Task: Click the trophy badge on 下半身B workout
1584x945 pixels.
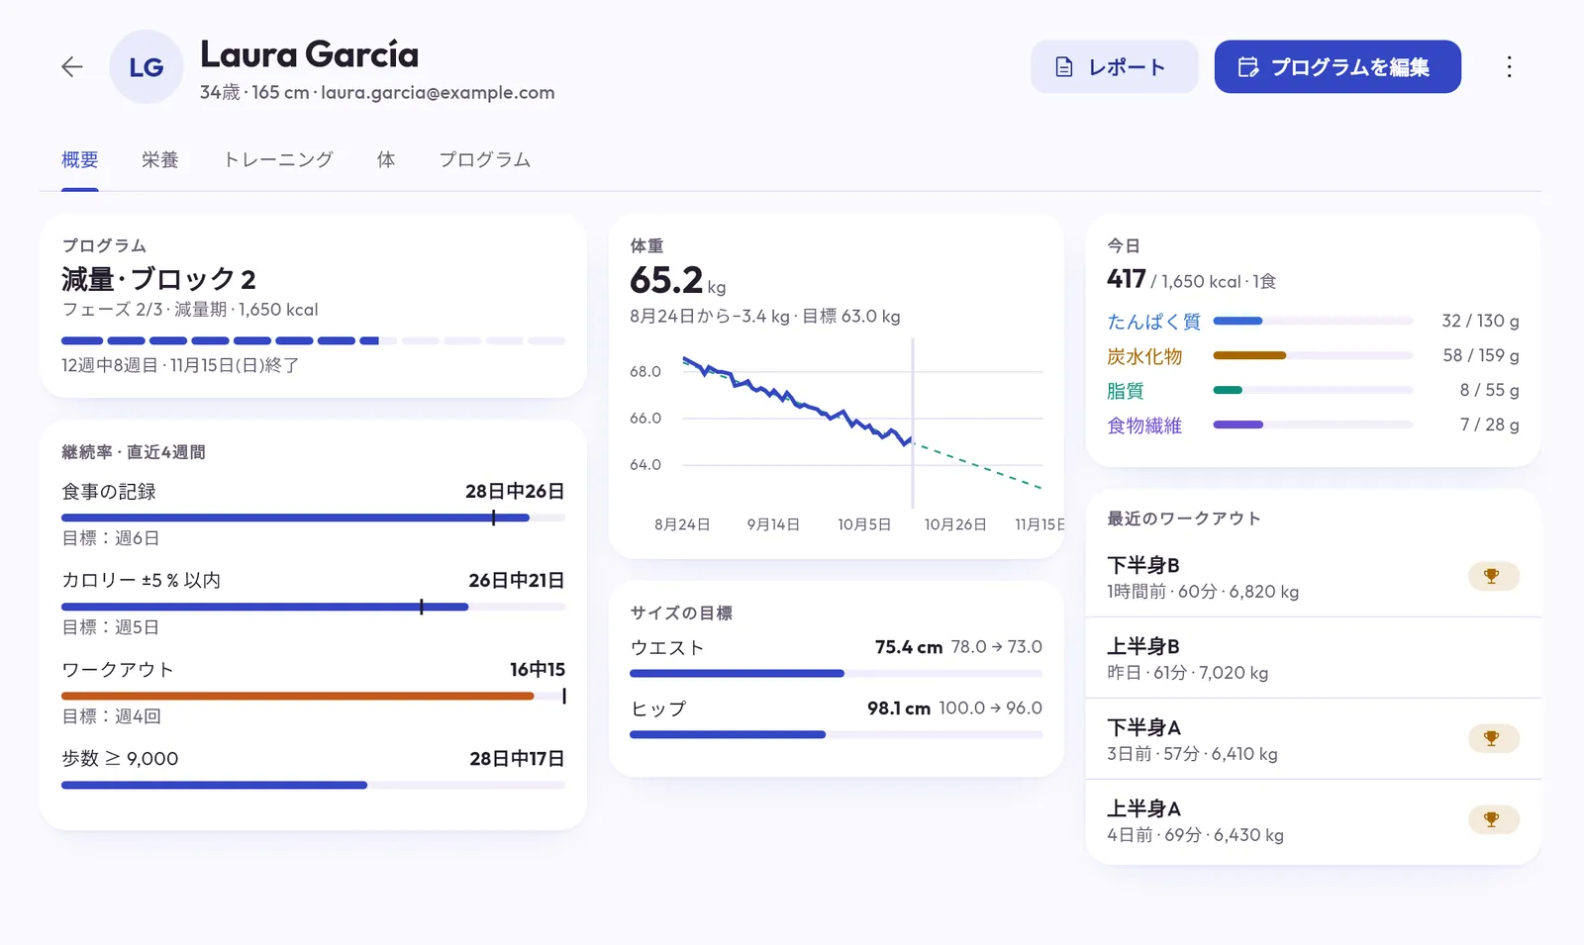Action: pyautogui.click(x=1492, y=576)
